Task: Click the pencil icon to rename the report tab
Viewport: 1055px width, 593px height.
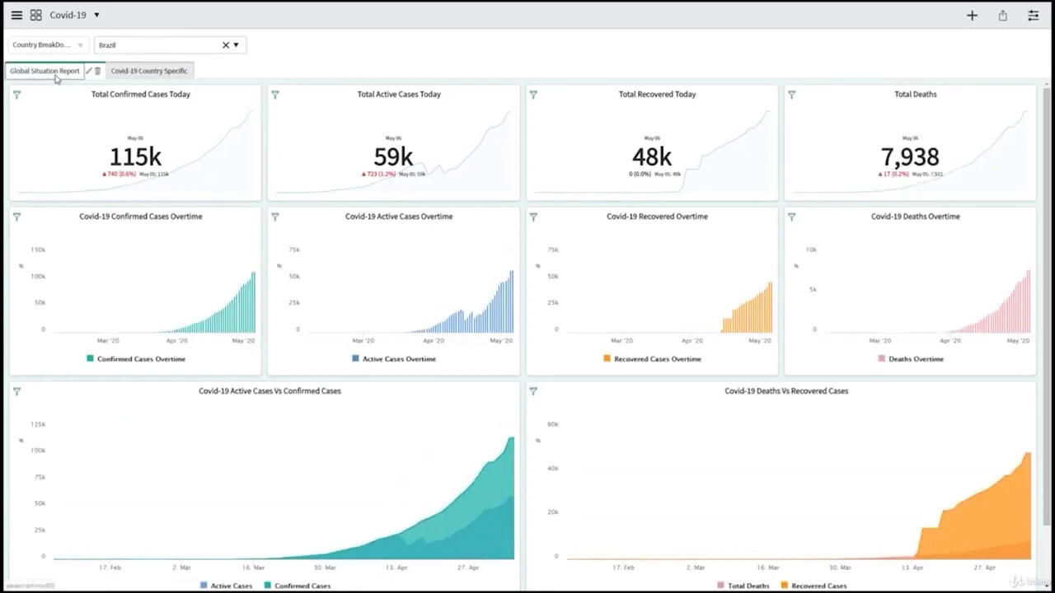Action: 88,71
